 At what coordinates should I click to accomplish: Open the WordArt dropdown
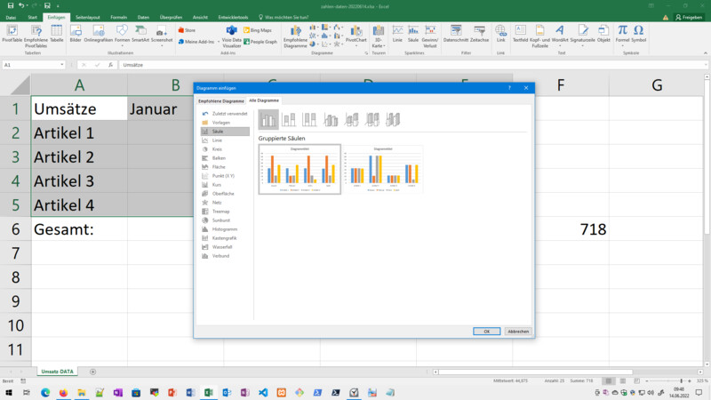click(x=560, y=35)
